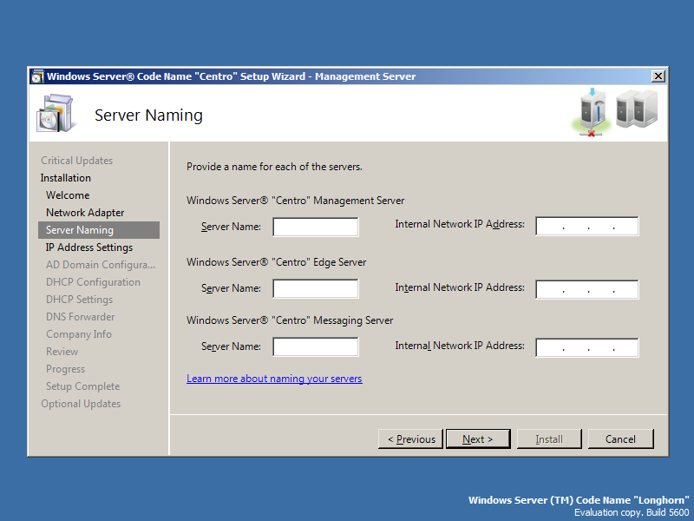Click the Management Server icon with red X
The image size is (694, 521).
click(x=593, y=112)
